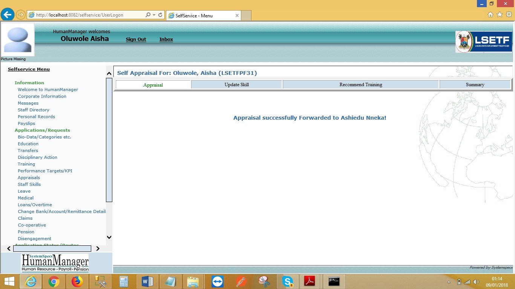The image size is (515, 289).
Task: Click Internet Explorer taskbar icon
Action: (x=30, y=281)
